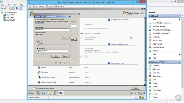Open the Help menu in Hyper-V Manager
The image size is (184, 103).
coord(21,5)
